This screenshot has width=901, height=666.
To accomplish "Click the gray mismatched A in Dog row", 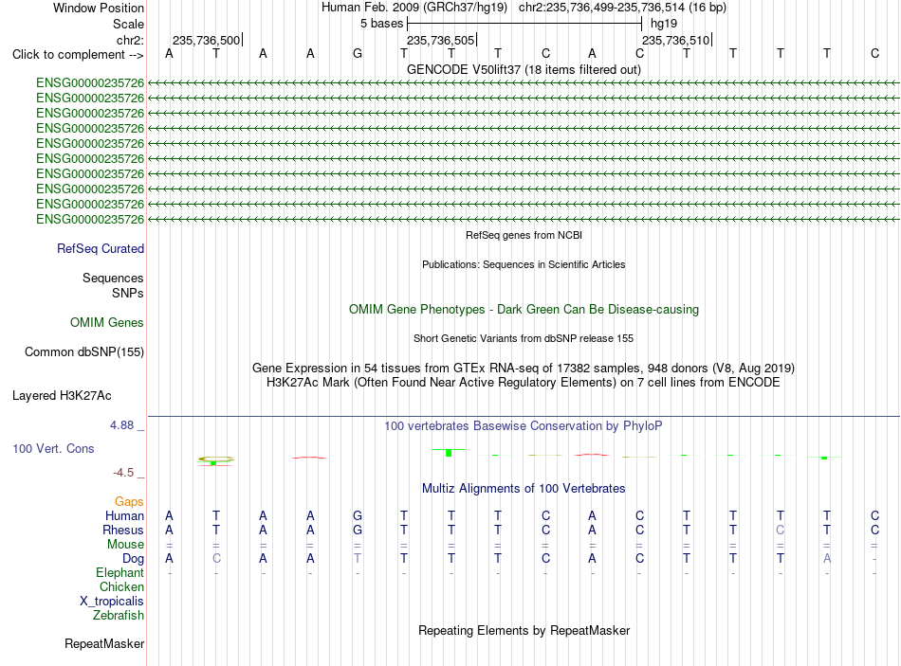I will tap(827, 558).
